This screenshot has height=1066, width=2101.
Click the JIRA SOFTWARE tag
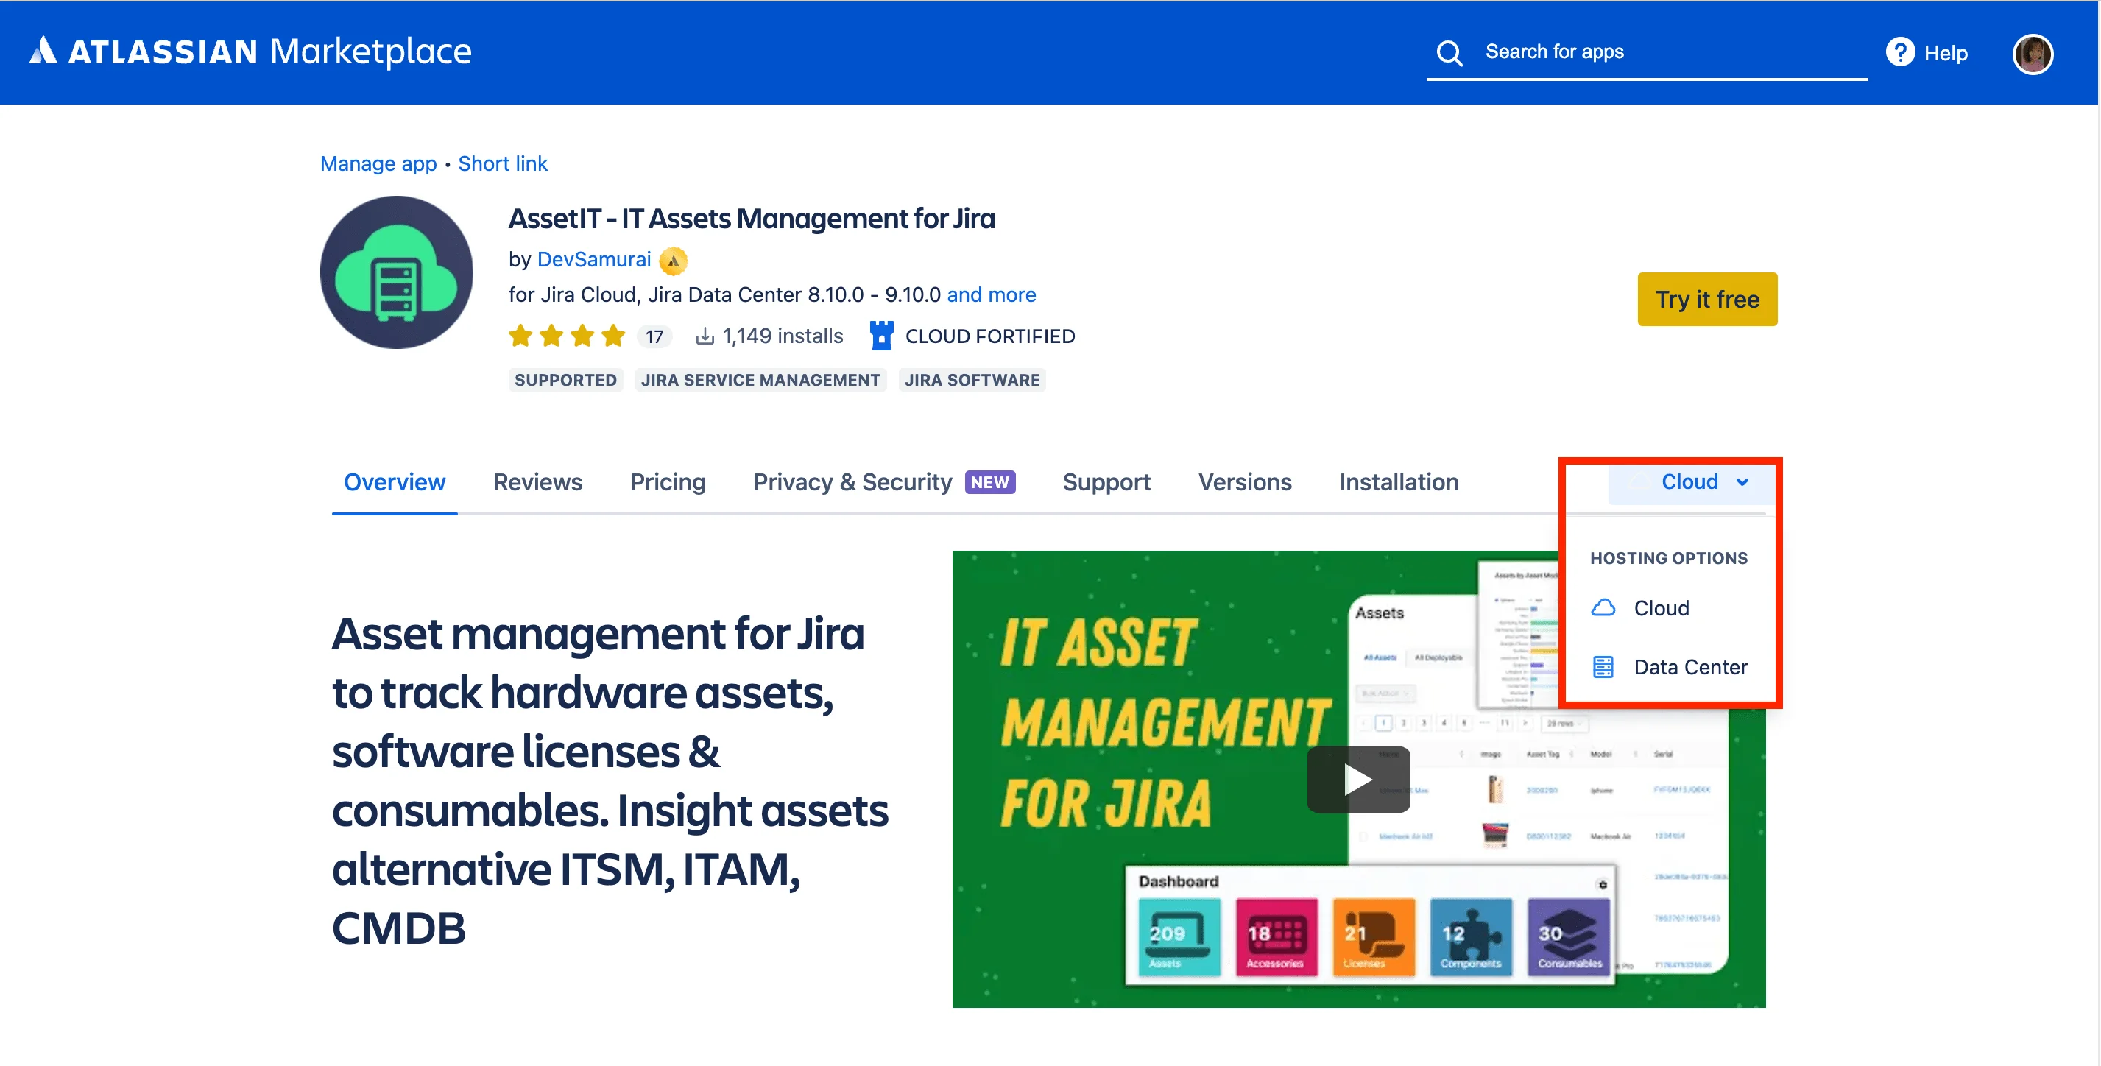[x=972, y=380]
